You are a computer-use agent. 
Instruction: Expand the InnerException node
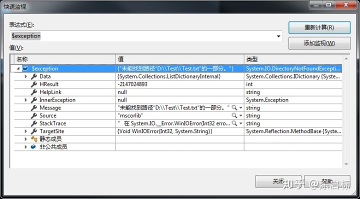click(25, 100)
